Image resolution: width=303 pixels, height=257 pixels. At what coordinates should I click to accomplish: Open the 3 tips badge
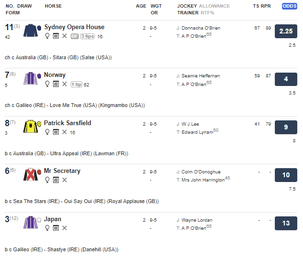coord(87,36)
